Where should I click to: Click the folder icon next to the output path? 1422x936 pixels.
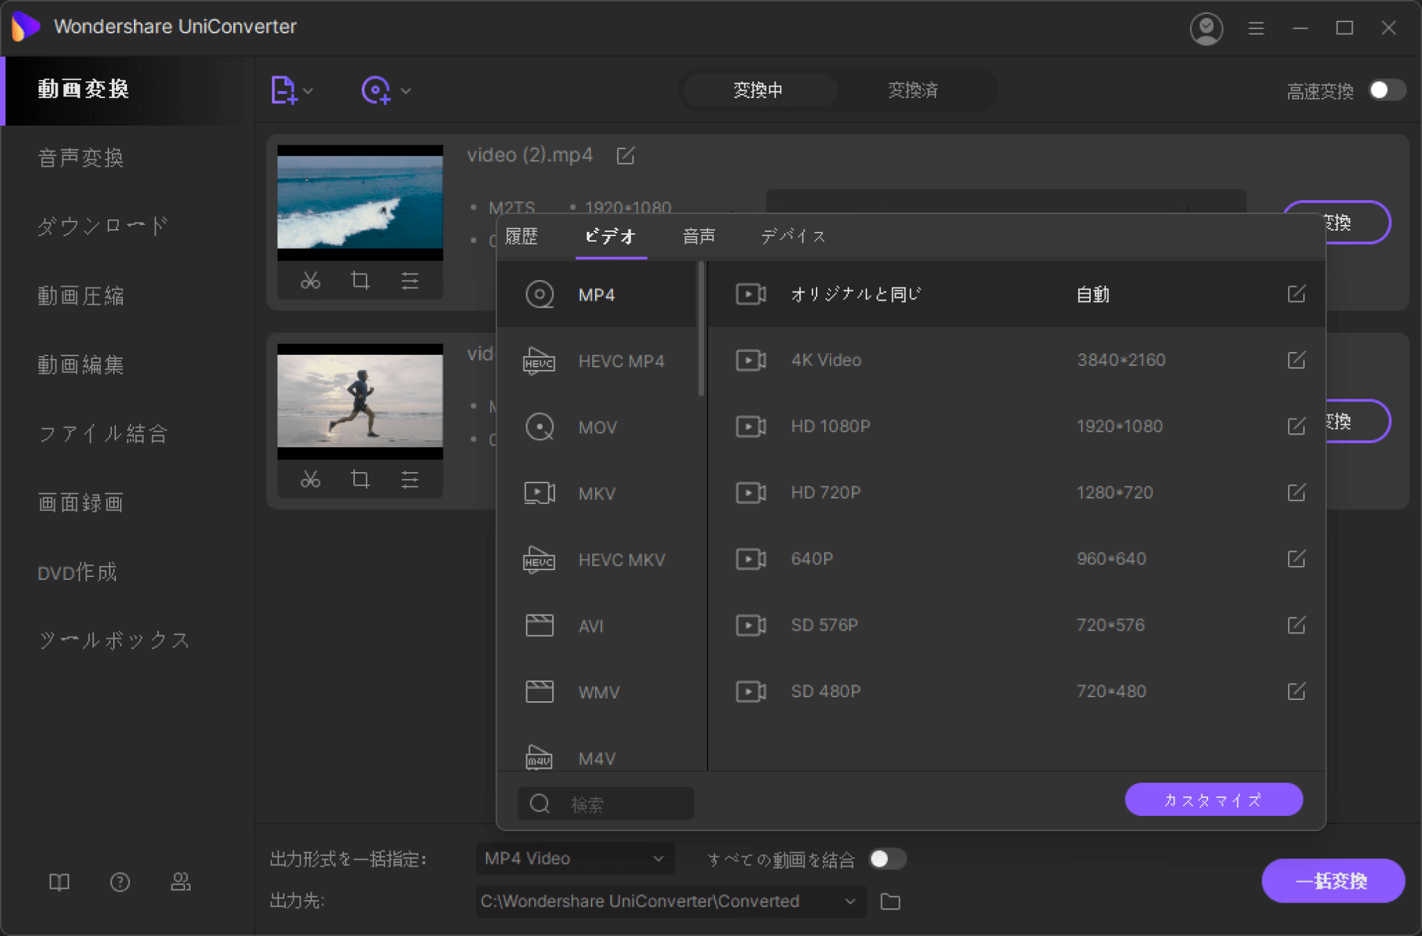tap(891, 901)
